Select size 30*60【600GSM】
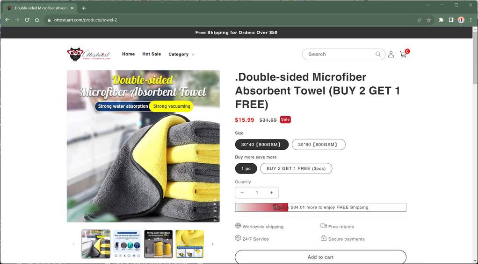The height and width of the screenshot is (264, 478). tap(319, 145)
